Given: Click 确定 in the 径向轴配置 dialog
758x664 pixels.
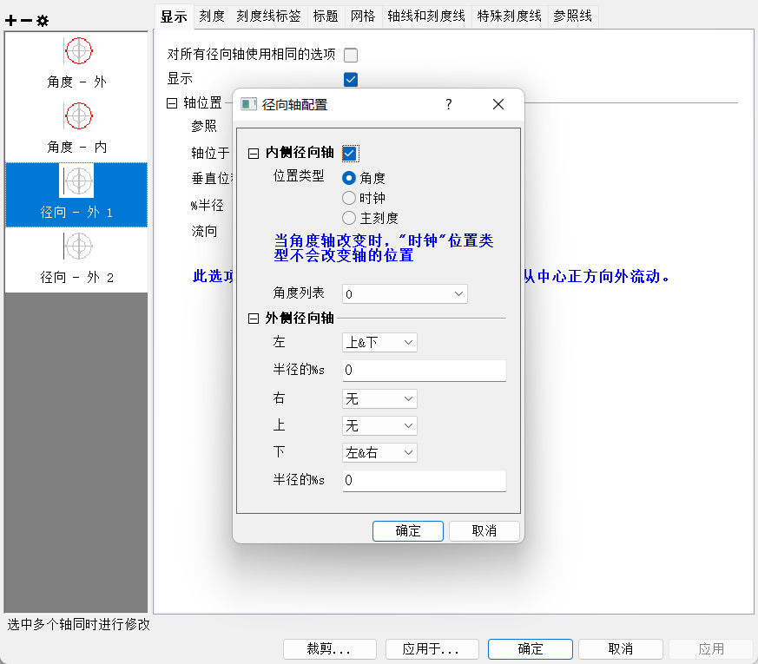Looking at the screenshot, I should tap(407, 531).
